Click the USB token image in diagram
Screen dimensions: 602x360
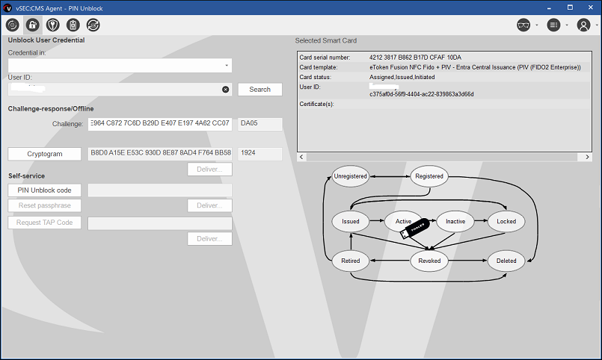(x=414, y=229)
